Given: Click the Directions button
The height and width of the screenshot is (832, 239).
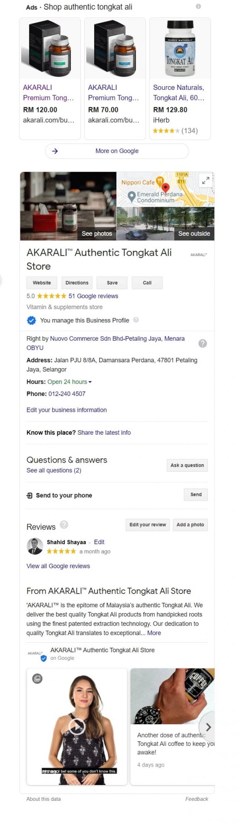Looking at the screenshot, I should tap(77, 283).
